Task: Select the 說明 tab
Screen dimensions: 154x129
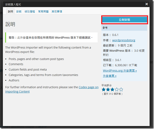Action: click(10, 11)
